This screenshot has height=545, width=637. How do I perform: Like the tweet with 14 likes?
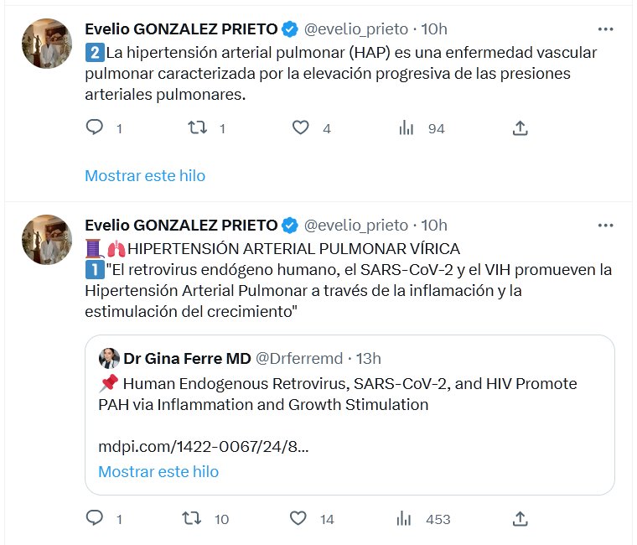(301, 518)
